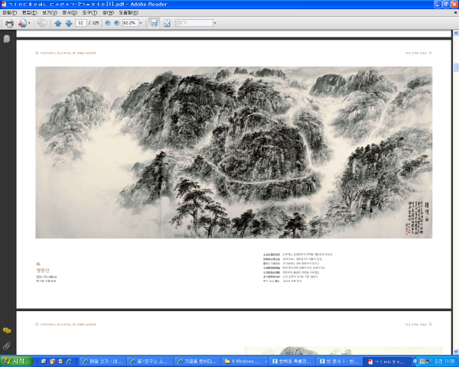Screen dimensions: 459x367
Task: Click the zoom out (minus) button
Action: tap(107, 23)
